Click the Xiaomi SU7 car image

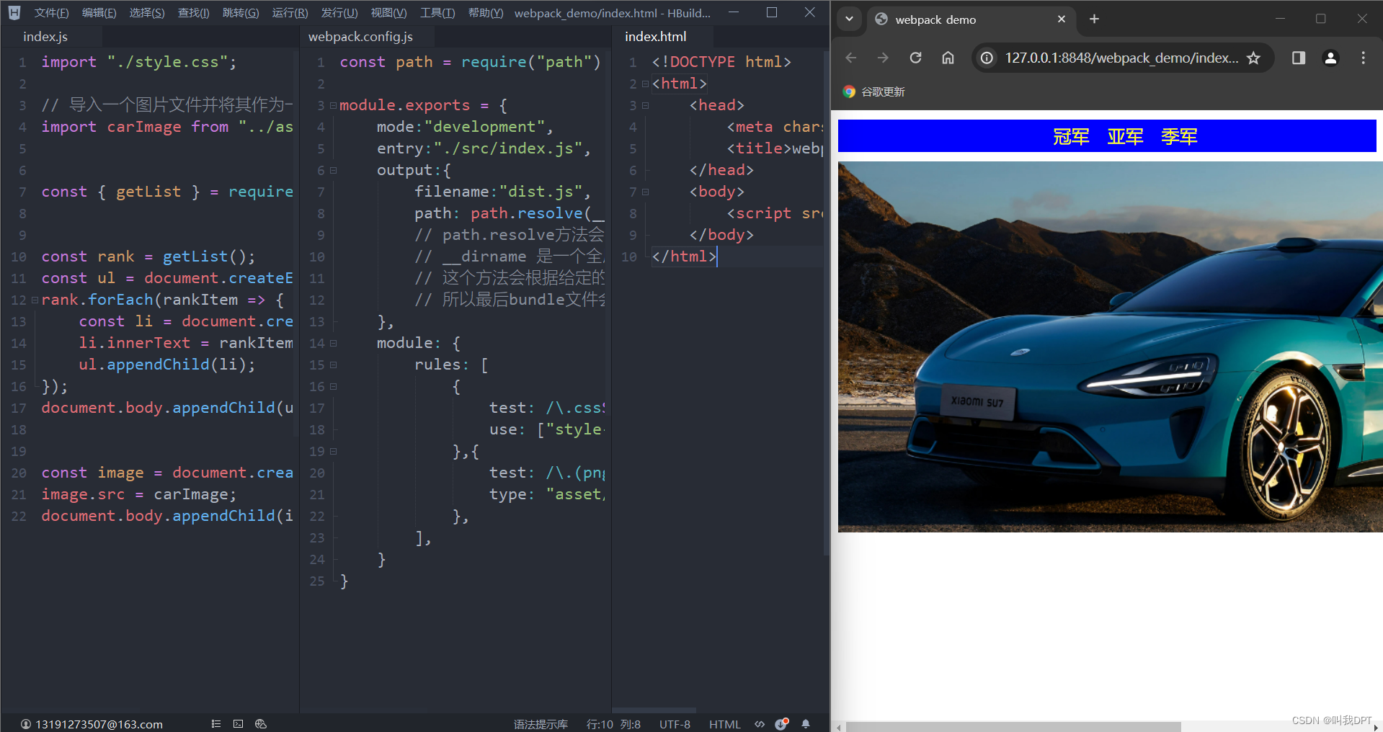coord(1110,347)
